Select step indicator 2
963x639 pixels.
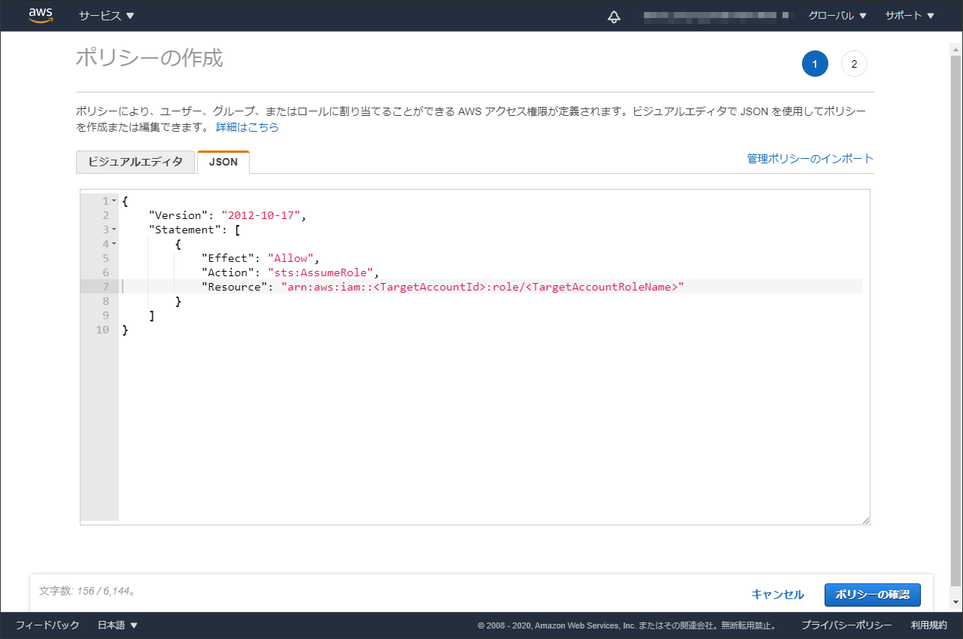coord(854,64)
